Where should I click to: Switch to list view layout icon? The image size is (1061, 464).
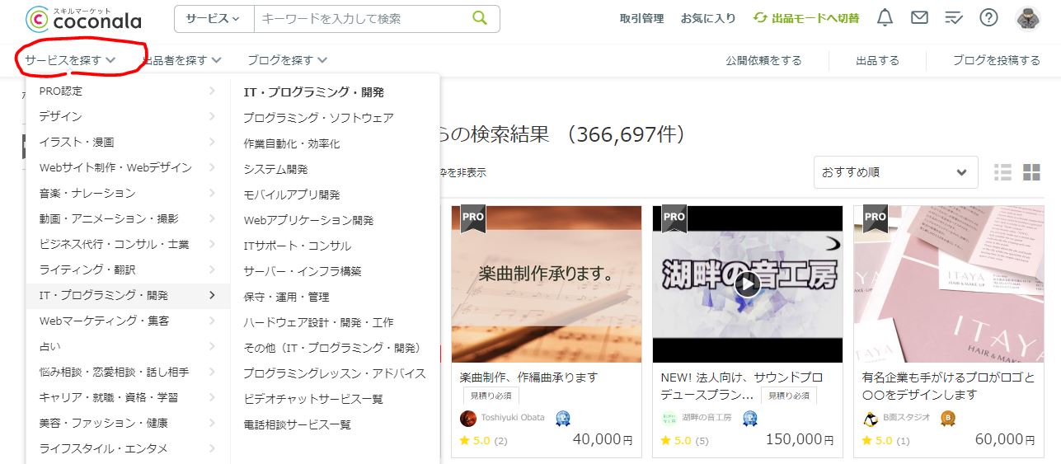1002,172
